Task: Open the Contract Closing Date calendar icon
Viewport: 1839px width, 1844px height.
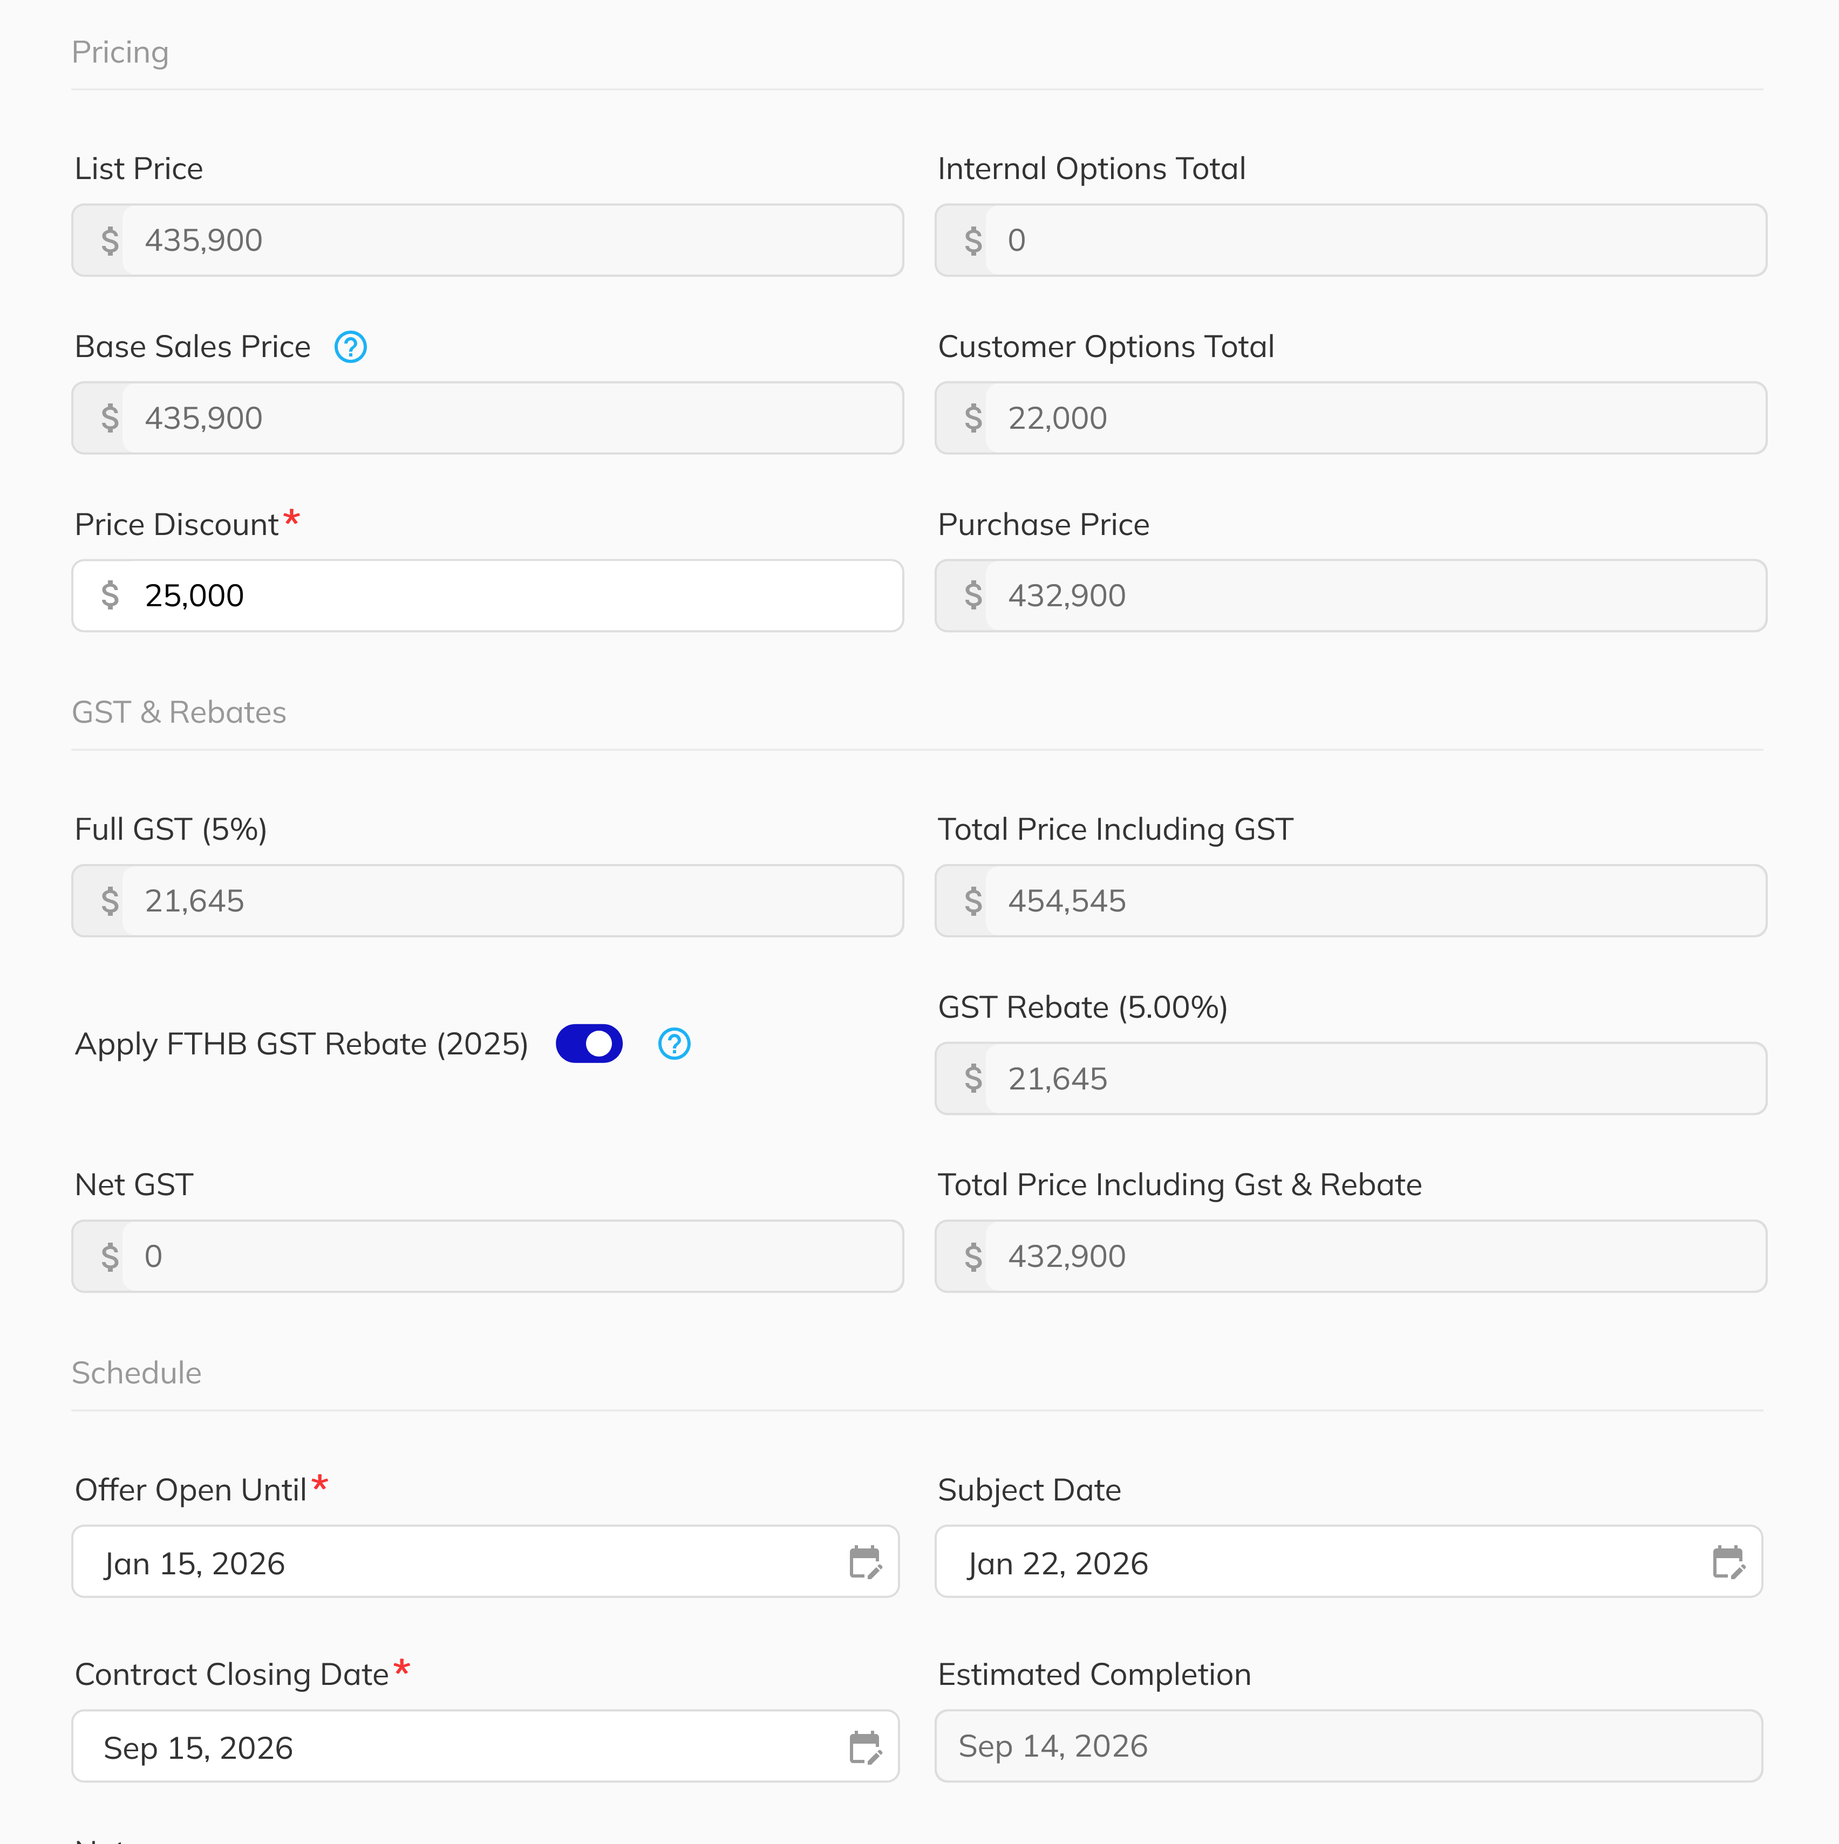Action: 865,1746
